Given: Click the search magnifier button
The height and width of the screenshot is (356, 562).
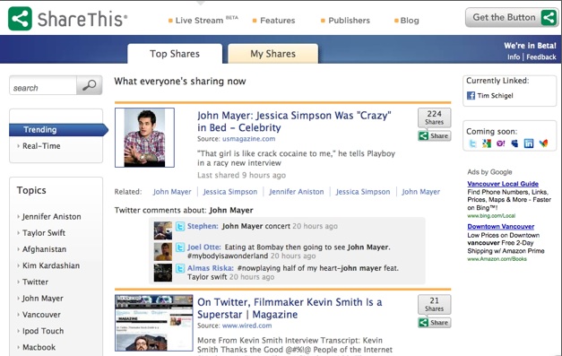Looking at the screenshot, I should pyautogui.click(x=90, y=85).
